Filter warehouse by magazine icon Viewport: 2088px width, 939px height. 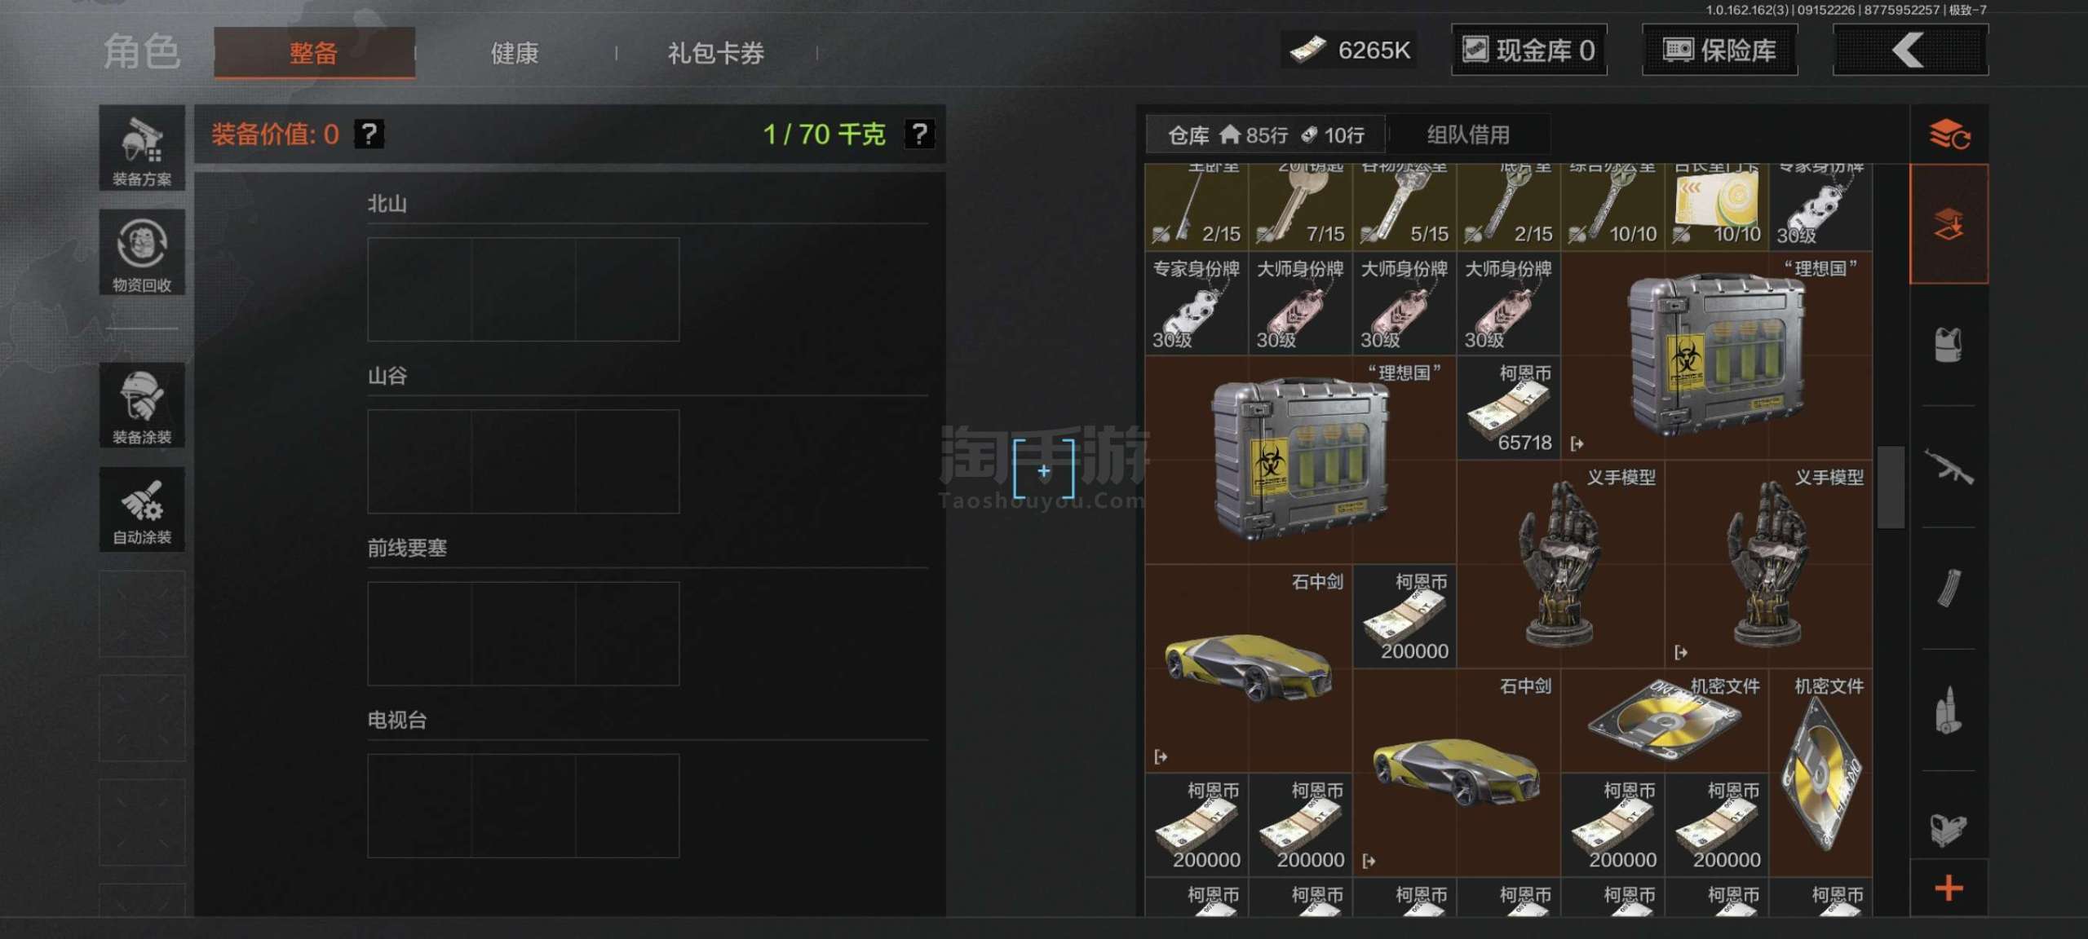pyautogui.click(x=1949, y=589)
